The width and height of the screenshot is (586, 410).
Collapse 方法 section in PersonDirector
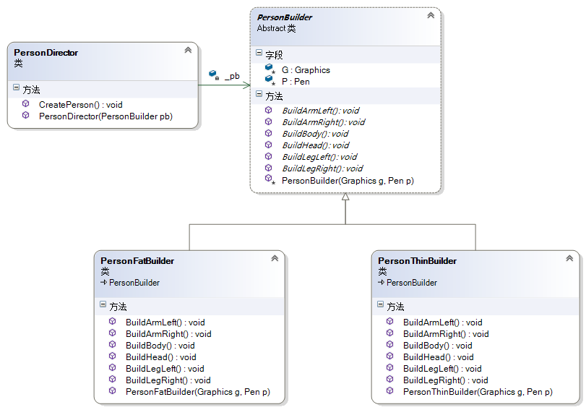16,87
